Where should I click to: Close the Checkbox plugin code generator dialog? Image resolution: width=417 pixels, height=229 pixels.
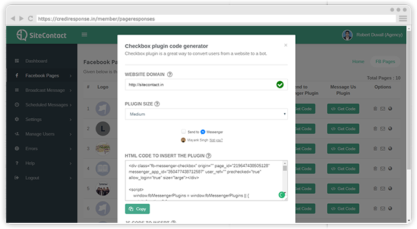pyautogui.click(x=285, y=45)
